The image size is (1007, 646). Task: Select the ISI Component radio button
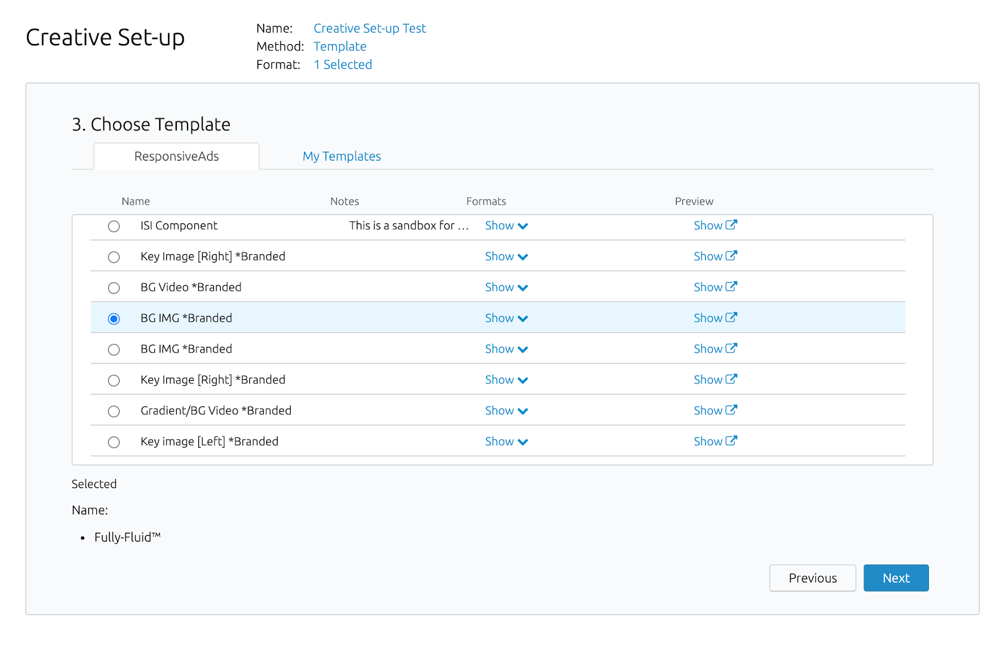(x=114, y=226)
